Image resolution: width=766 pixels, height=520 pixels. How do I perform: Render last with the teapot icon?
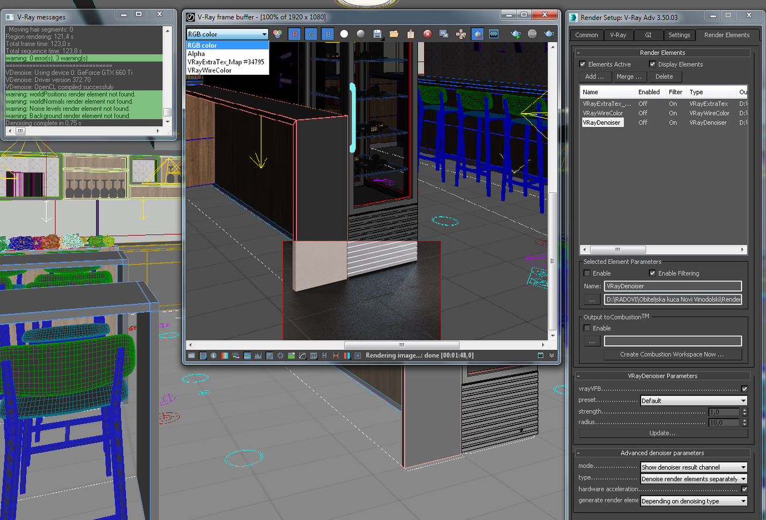coord(549,34)
